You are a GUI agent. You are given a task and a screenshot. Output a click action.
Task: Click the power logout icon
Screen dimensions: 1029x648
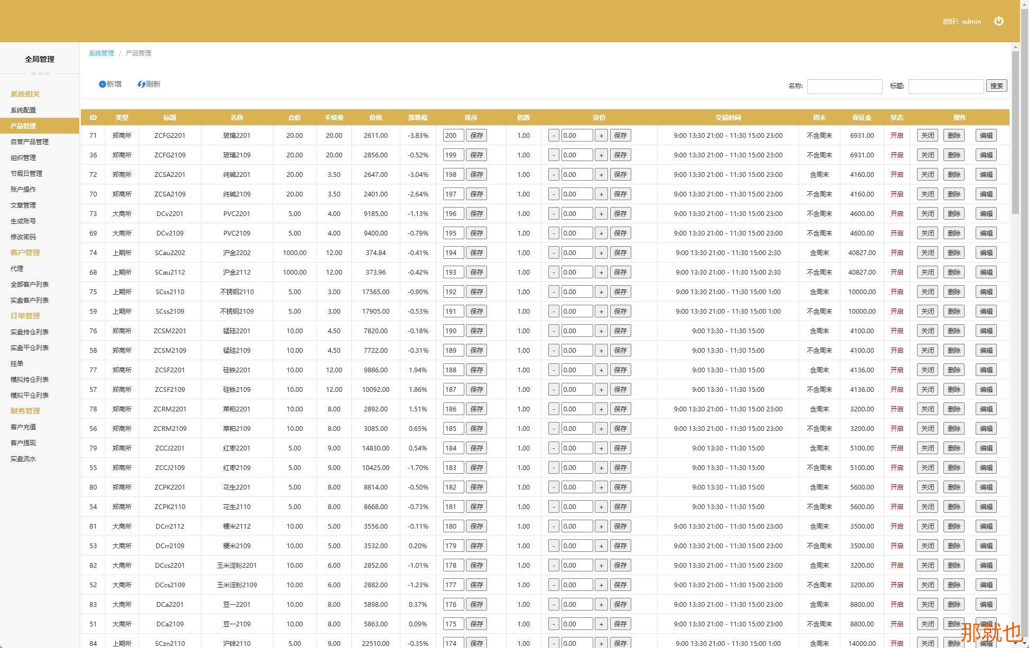[998, 21]
